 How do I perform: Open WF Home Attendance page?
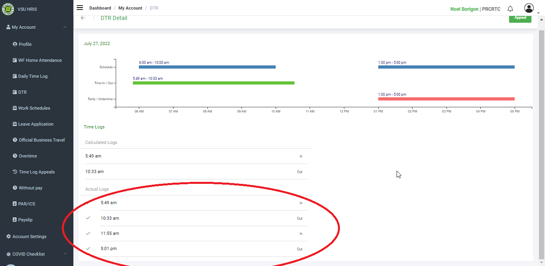(39, 60)
